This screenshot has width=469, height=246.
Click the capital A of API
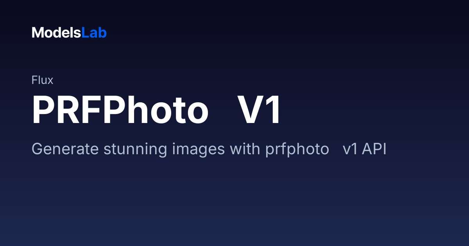click(367, 150)
